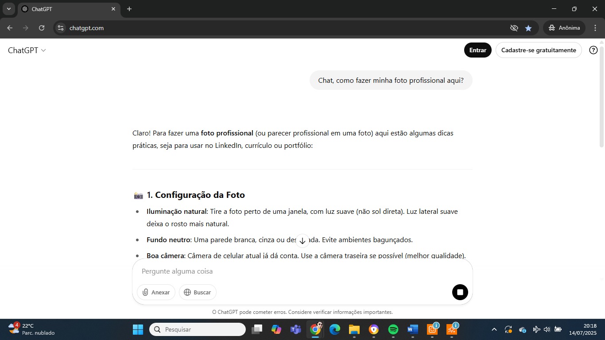Screen dimensions: 605x340
Task: Toggle the Buscar web search option
Action: click(198, 292)
